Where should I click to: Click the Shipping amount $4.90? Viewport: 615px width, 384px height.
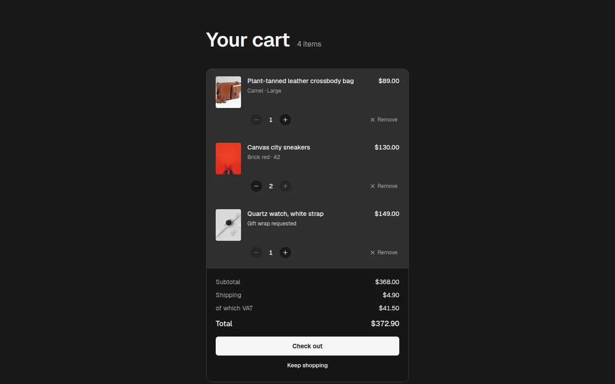click(x=391, y=295)
